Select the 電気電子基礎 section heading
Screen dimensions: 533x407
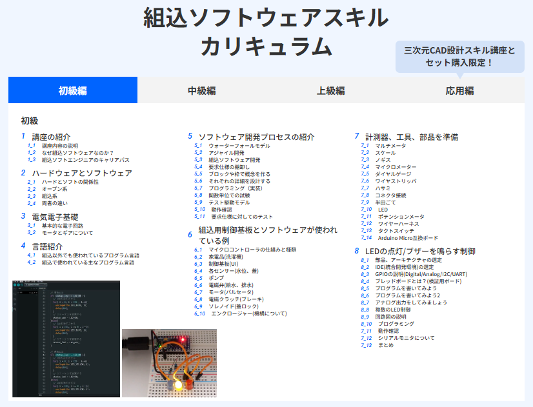click(55, 217)
